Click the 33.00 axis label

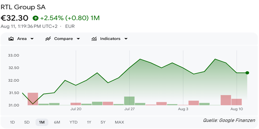(x=14, y=55)
